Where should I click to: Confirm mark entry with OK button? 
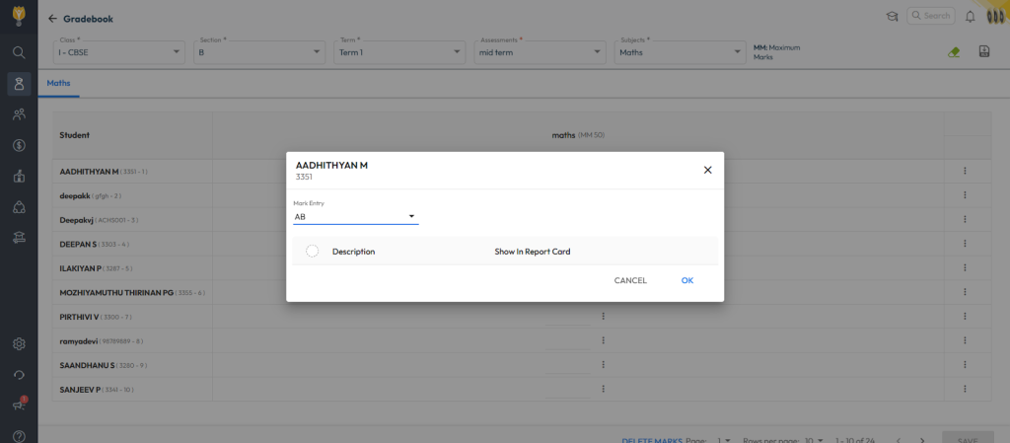(687, 280)
